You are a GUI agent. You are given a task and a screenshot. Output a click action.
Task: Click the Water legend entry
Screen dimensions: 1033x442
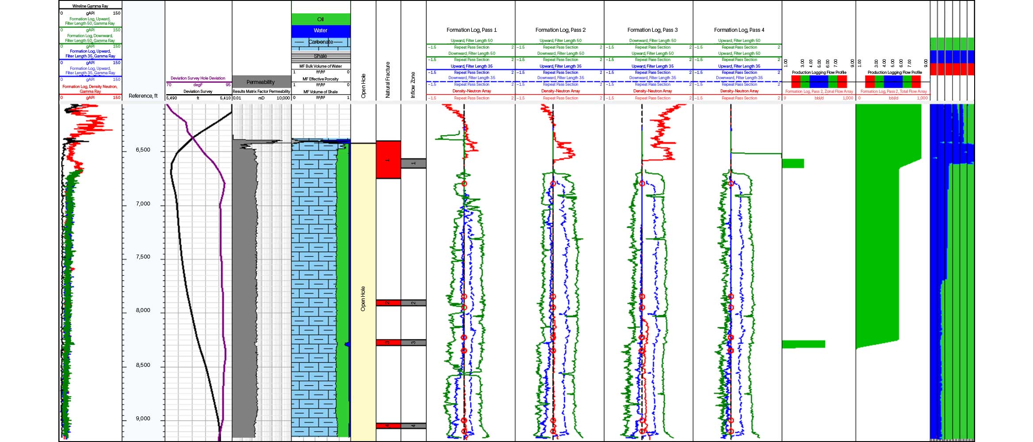[320, 30]
